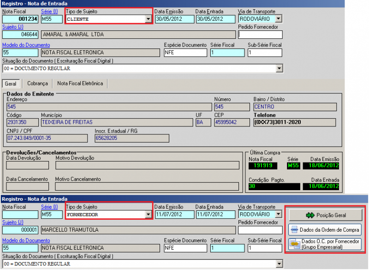This screenshot has width=369, height=270.
Task: Expand Via de Transporte dropdown in lower window
Action: (x=279, y=214)
